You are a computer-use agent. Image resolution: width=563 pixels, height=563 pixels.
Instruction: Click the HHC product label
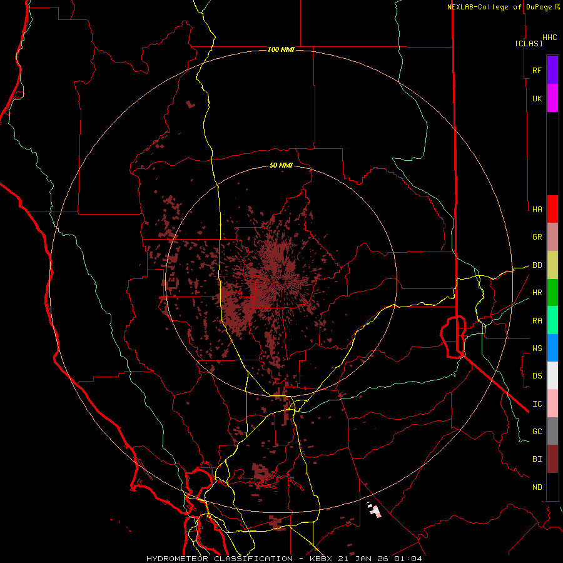[550, 38]
